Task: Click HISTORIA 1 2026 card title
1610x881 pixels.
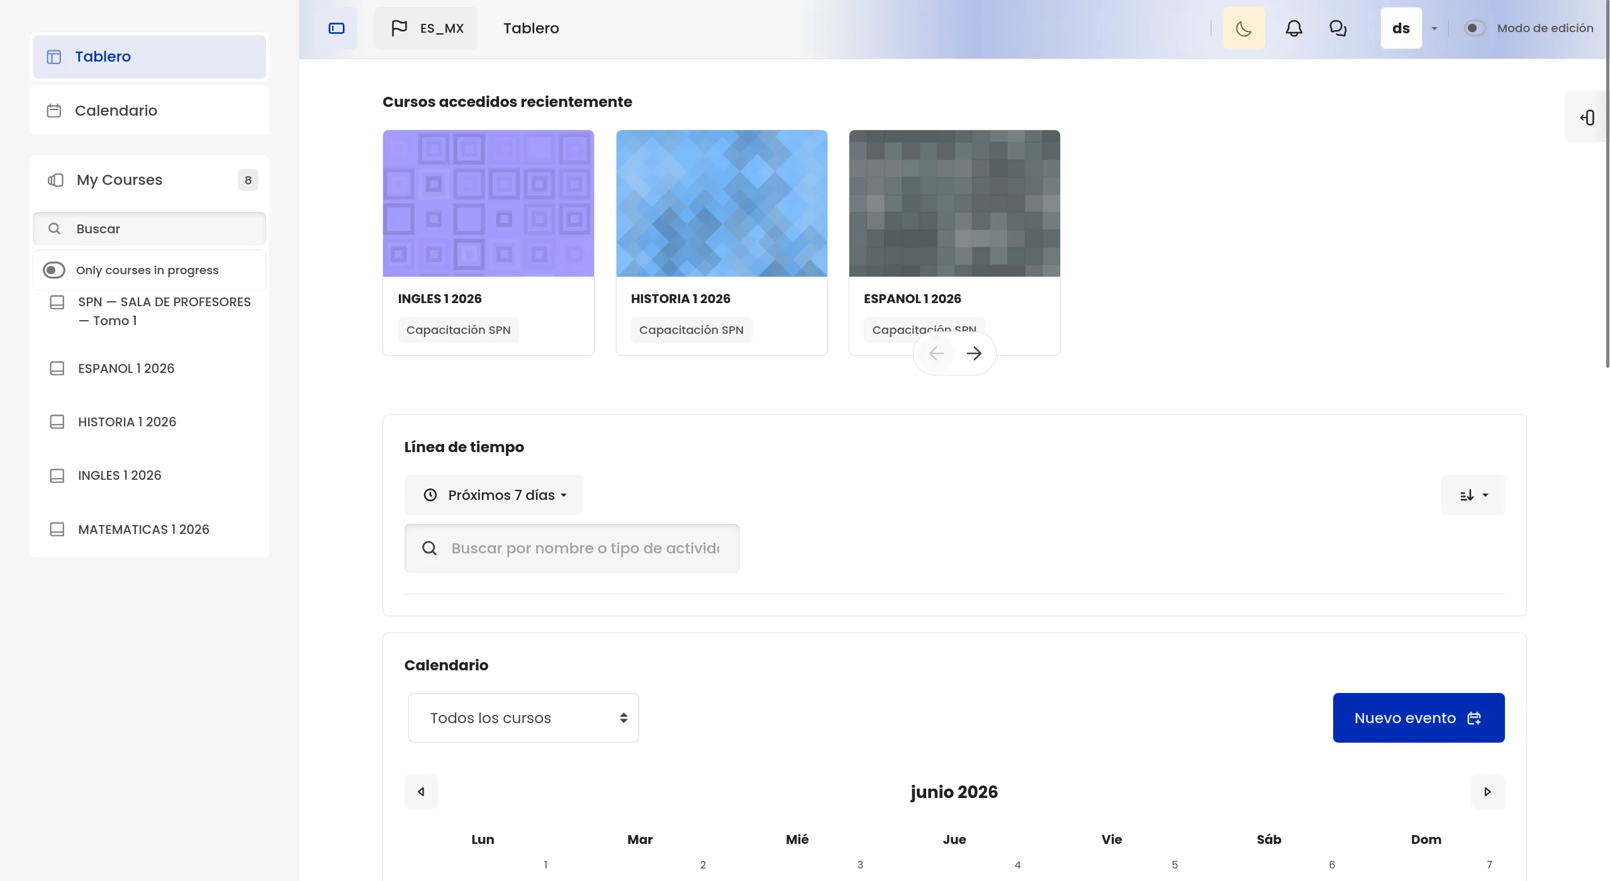Action: pos(681,299)
